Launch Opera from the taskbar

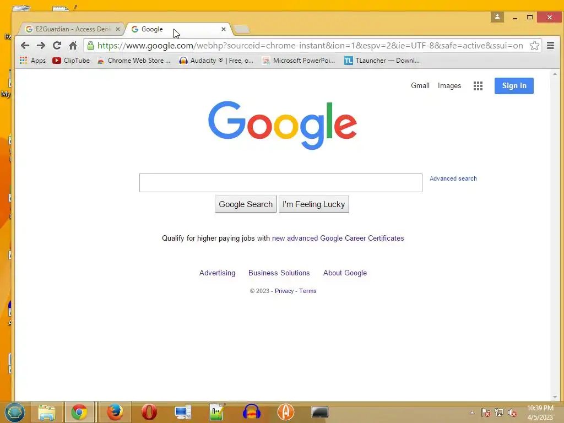(x=149, y=412)
